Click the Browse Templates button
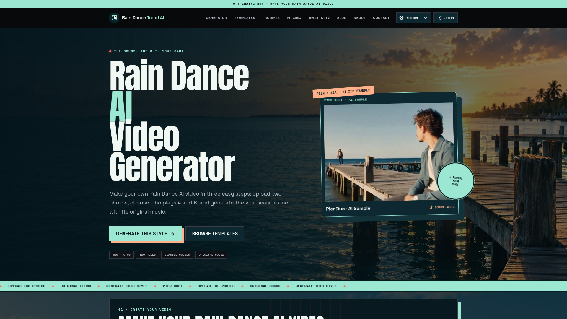The image size is (567, 319). tap(215, 234)
